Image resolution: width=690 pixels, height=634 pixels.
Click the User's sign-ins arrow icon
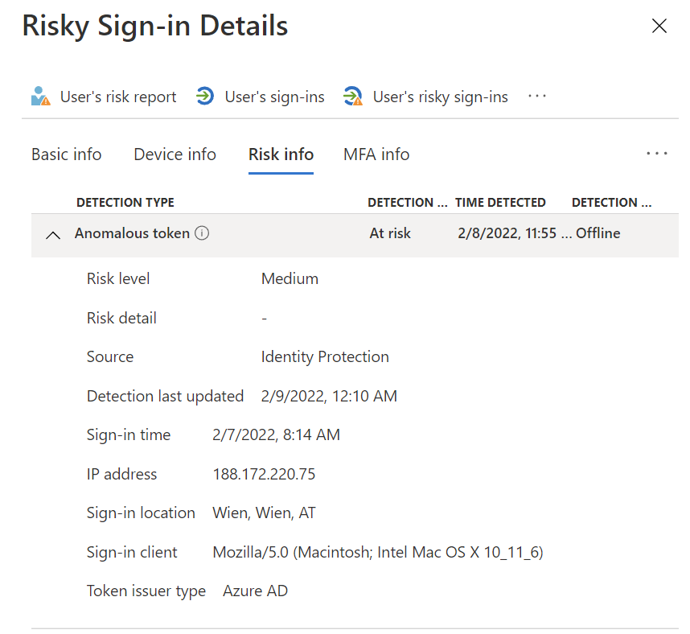point(205,97)
